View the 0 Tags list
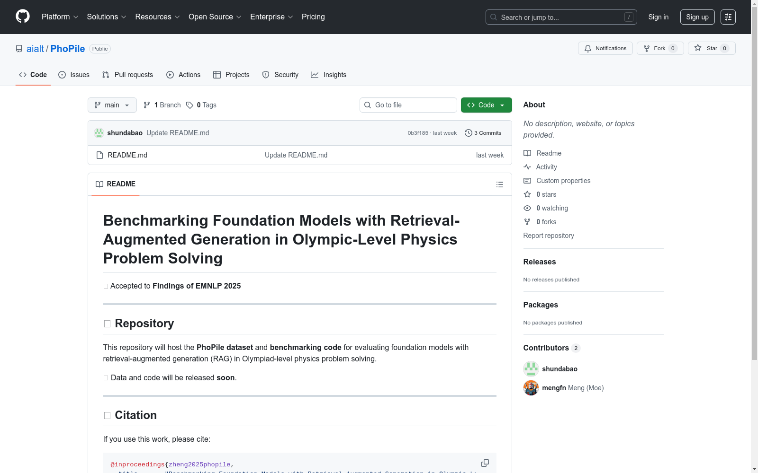The image size is (758, 473). pos(201,105)
